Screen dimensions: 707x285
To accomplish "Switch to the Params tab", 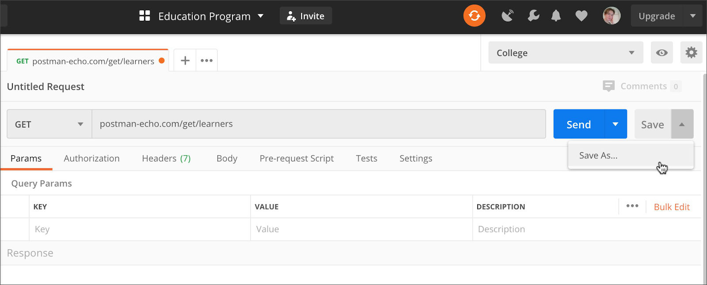I will [x=26, y=158].
